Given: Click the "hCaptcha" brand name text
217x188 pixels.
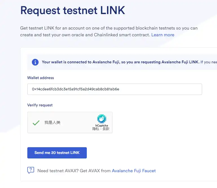Looking at the screenshot, I should point(101,126).
